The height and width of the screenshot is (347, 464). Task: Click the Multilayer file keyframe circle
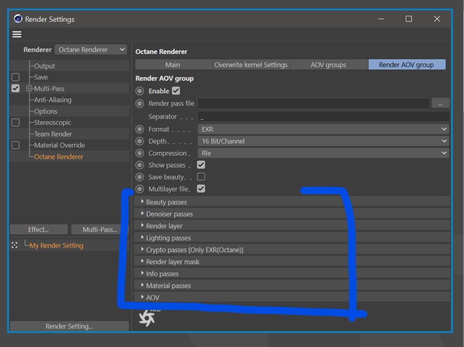140,189
